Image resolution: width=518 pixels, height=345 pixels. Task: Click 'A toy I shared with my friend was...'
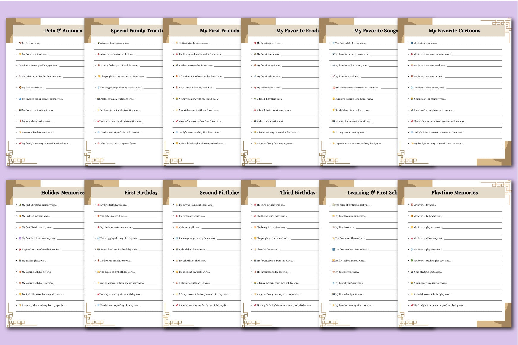point(197,88)
